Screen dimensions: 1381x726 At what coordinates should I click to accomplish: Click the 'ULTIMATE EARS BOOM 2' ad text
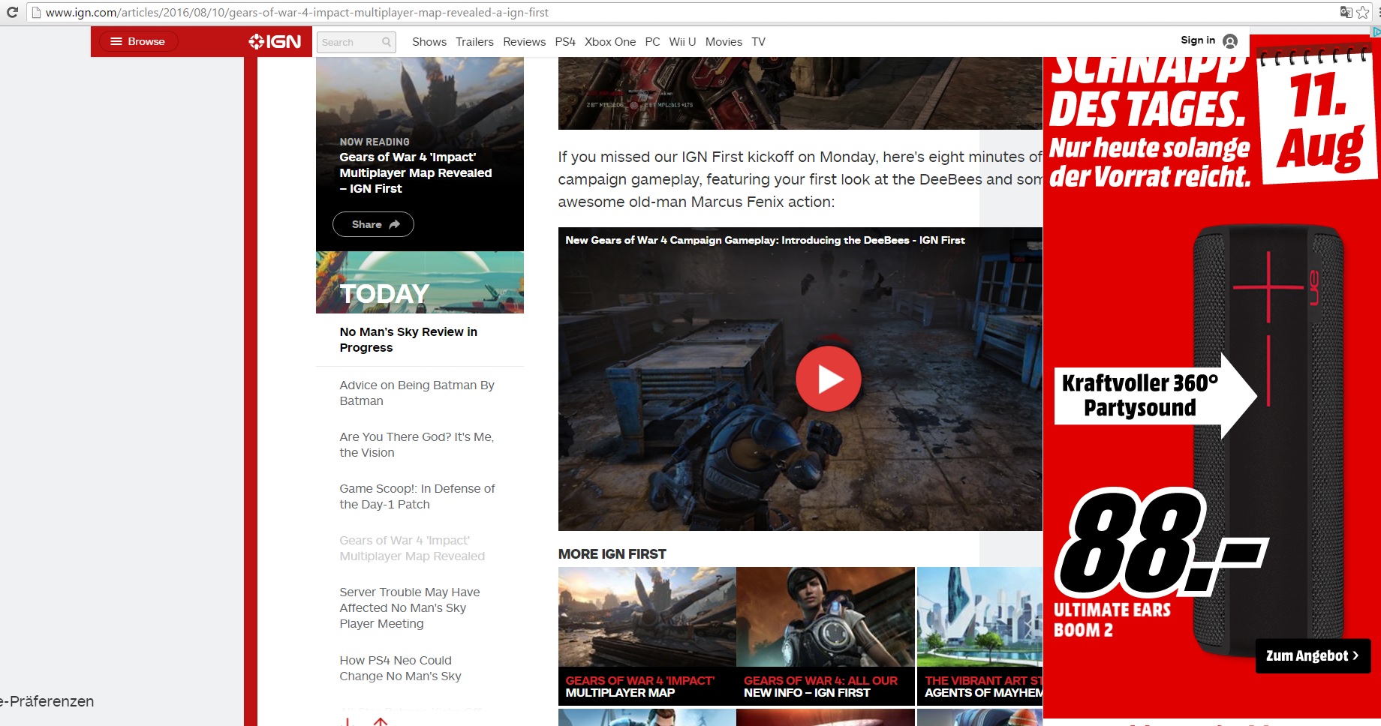click(1112, 620)
